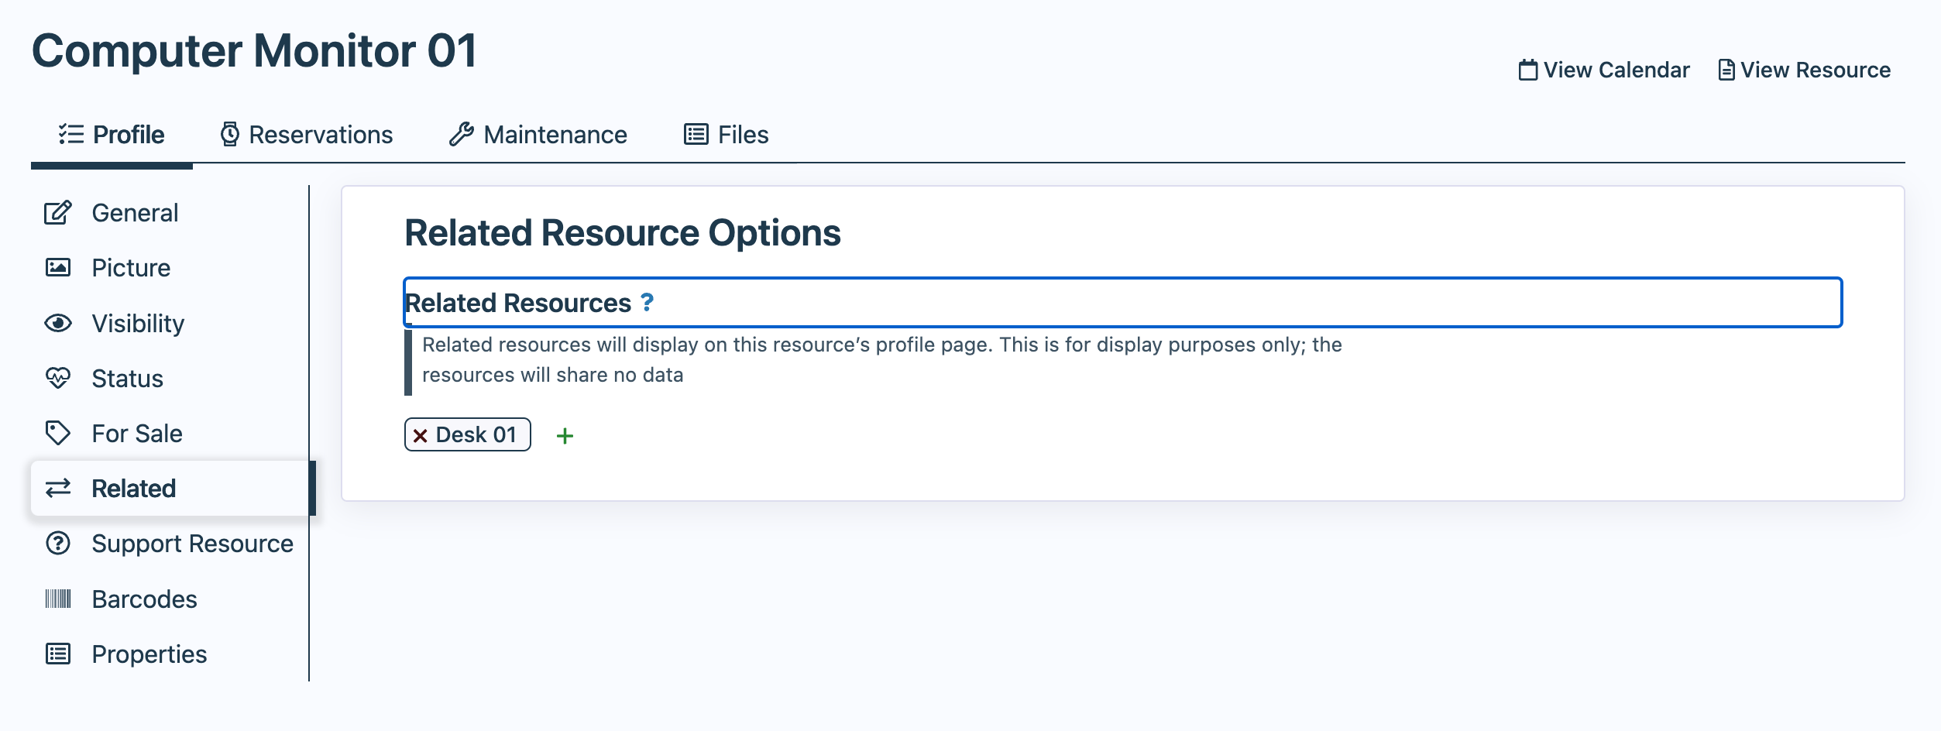Click the Barcodes barcode icon
This screenshot has height=731, width=1941.
pos(58,599)
